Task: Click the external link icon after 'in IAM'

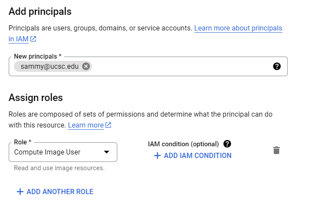Action: 33,39
